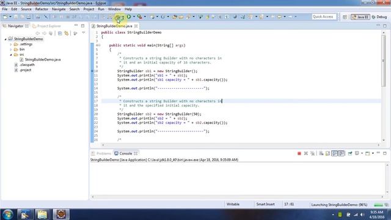Select the StringBuilderDemo.java editor tab

point(114,26)
